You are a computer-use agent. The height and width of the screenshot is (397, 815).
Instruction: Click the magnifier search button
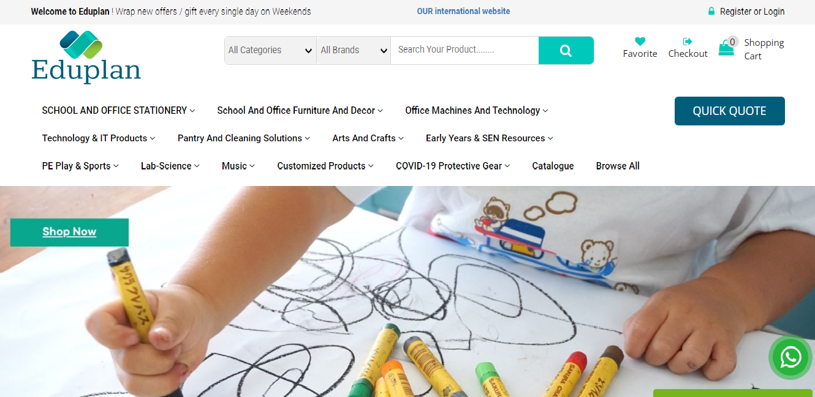pos(566,50)
